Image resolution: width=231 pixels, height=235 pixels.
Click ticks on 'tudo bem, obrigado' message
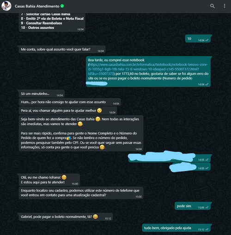click(207, 229)
